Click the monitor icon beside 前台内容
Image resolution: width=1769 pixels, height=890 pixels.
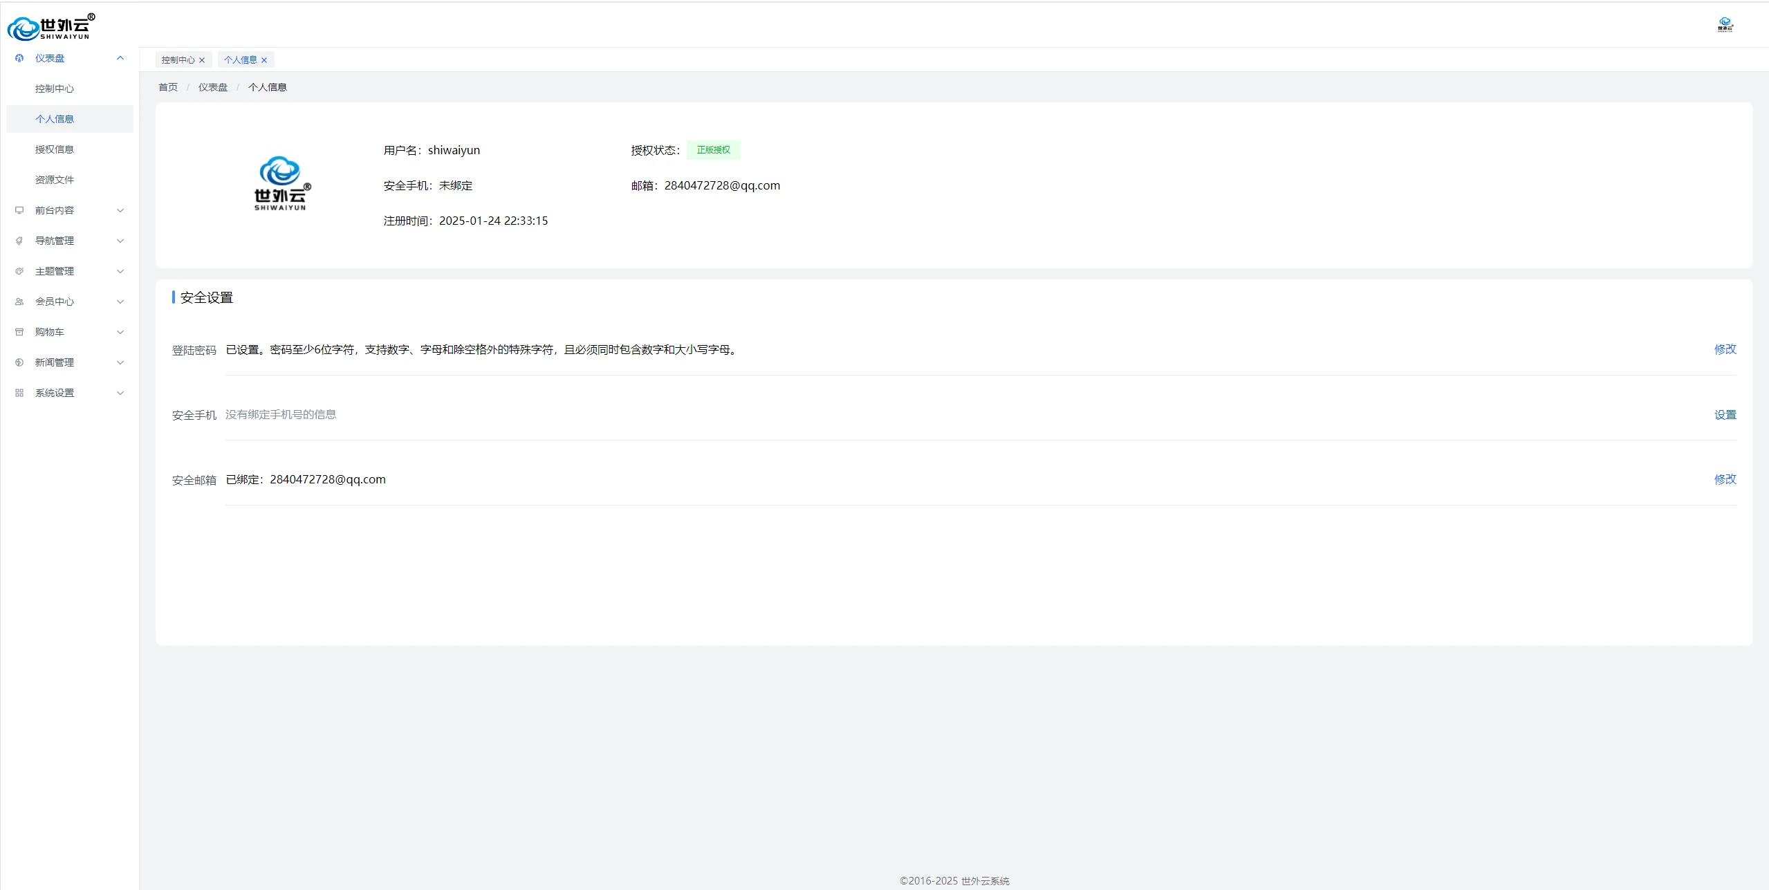(19, 210)
